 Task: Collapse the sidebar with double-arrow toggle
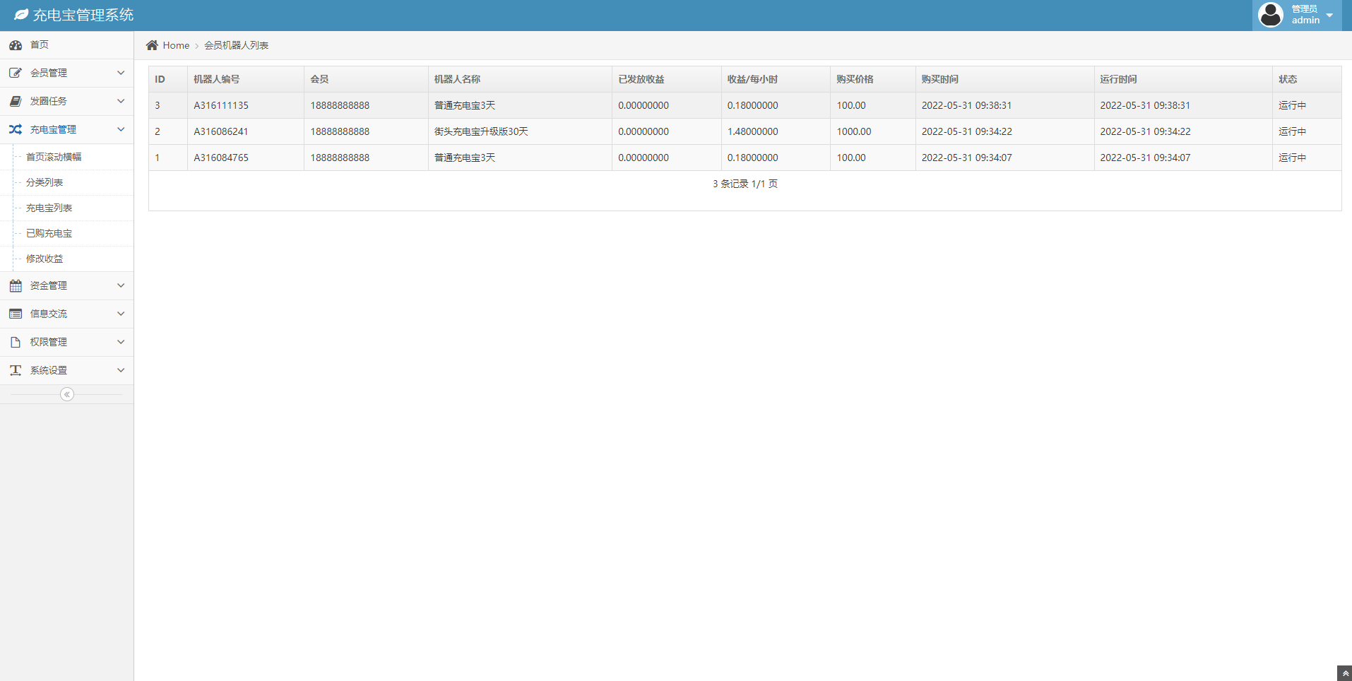pos(67,394)
